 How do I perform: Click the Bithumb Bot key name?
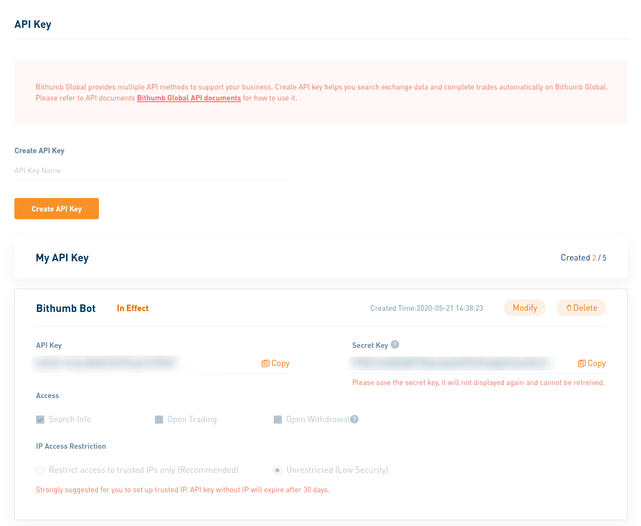[x=66, y=308]
